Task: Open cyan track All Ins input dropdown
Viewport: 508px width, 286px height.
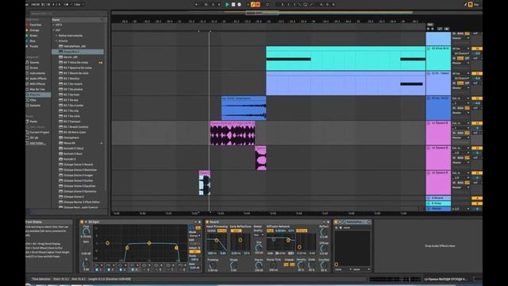Action: point(460,48)
